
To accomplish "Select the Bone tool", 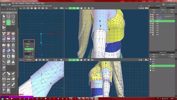I will pyautogui.click(x=13, y=85).
